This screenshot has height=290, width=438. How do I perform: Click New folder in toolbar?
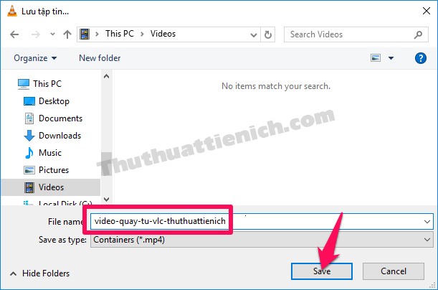pyautogui.click(x=100, y=58)
